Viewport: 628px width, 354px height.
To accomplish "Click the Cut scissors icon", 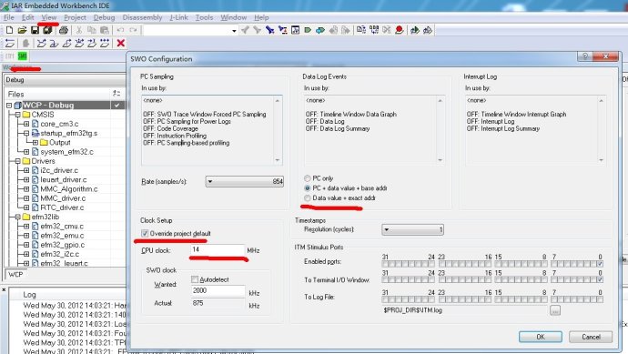I will pos(79,30).
